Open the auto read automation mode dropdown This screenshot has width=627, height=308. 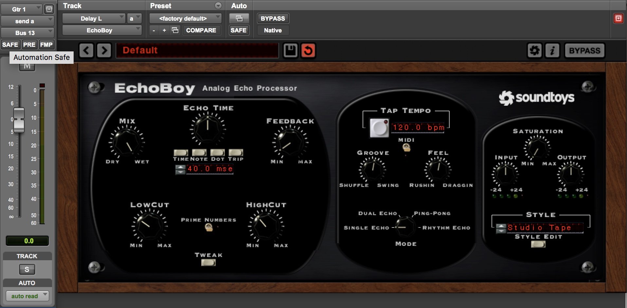point(27,296)
